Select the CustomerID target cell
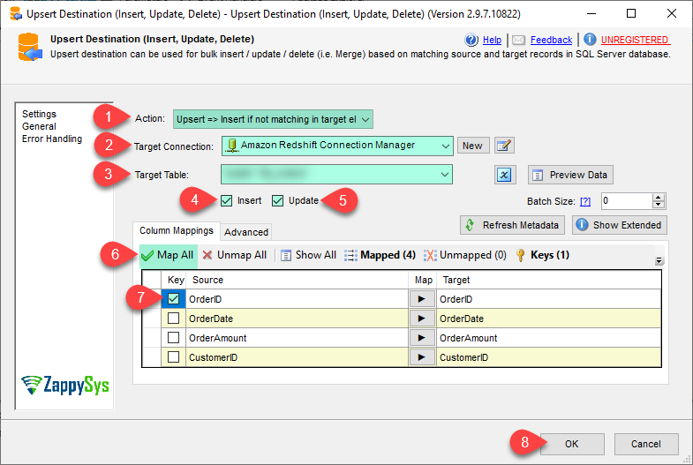Image resolution: width=693 pixels, height=465 pixels. [548, 357]
